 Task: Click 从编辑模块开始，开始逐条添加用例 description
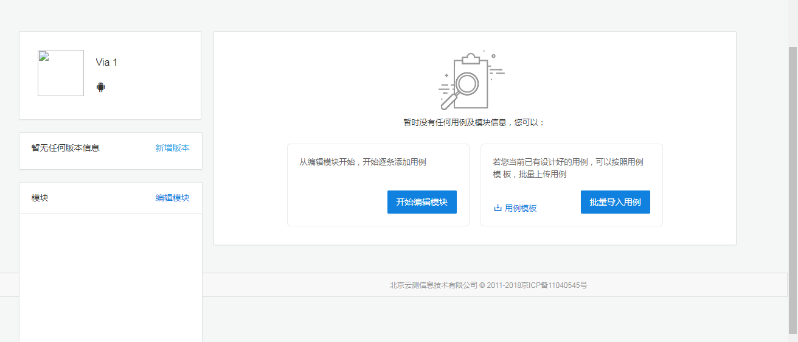363,162
